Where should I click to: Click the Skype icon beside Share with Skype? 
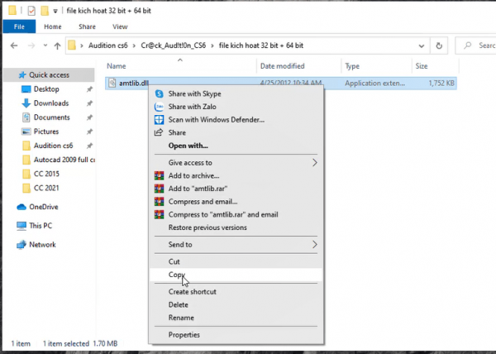pos(159,94)
